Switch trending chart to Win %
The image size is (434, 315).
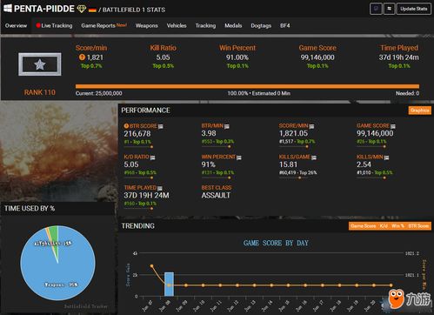(397, 226)
